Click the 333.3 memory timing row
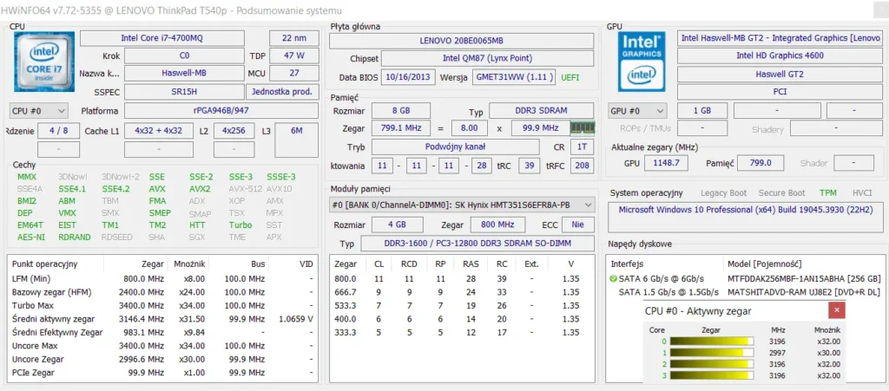889x391 pixels. pos(462,333)
